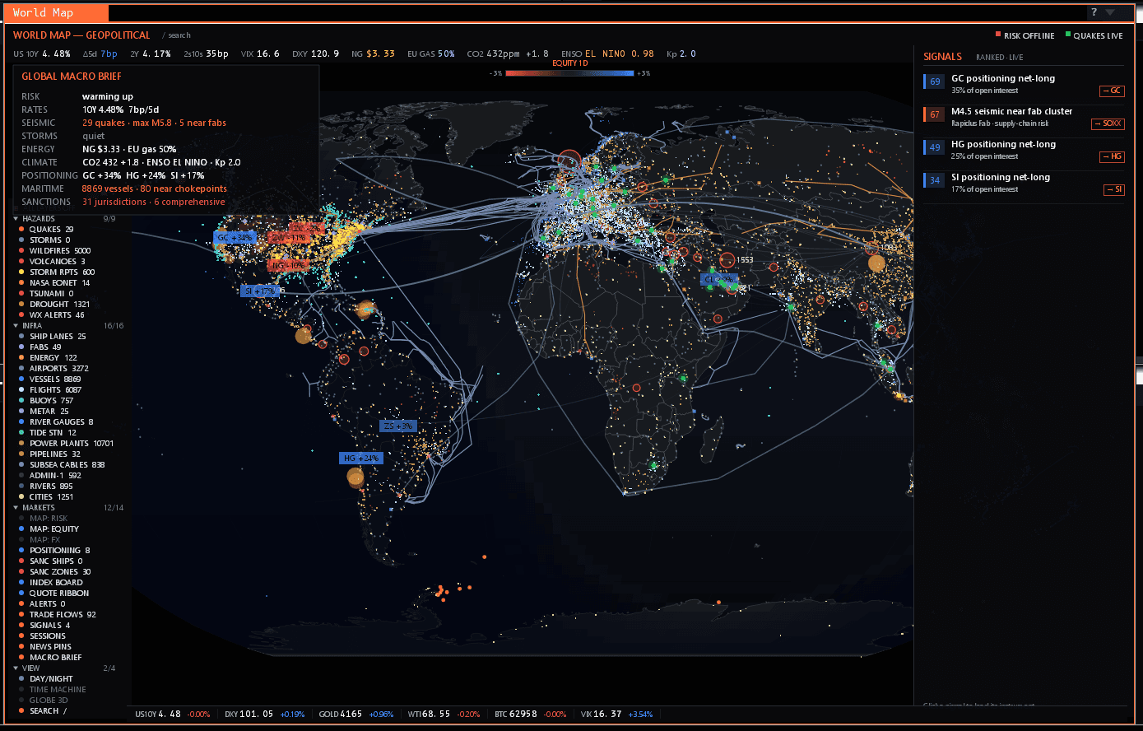Toggle the RIVER GAUGES layer

[55, 421]
